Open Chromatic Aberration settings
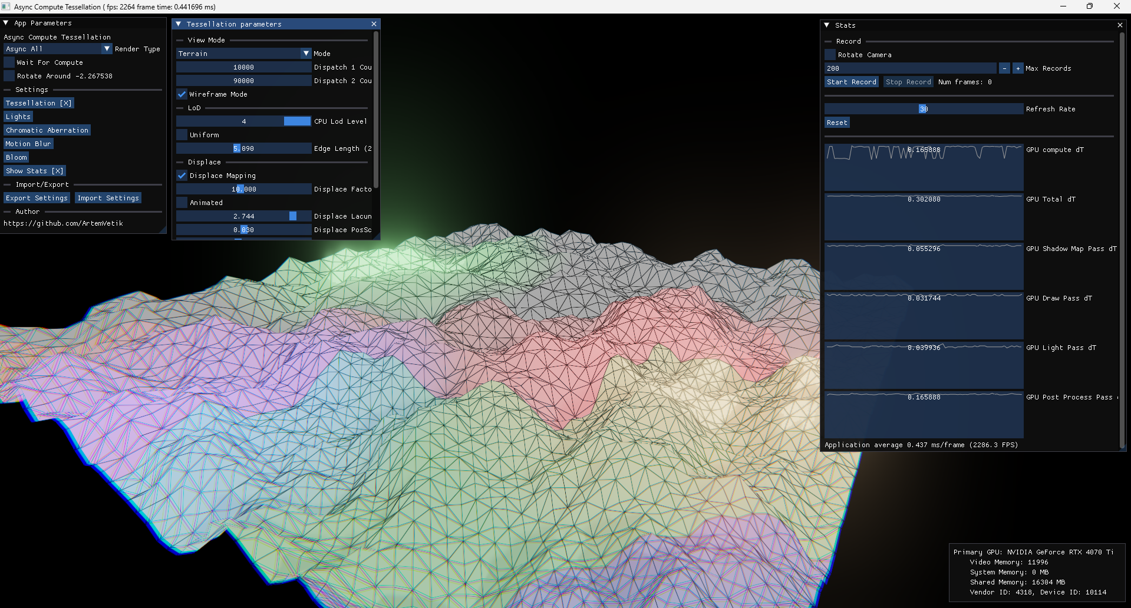This screenshot has width=1131, height=608. [x=47, y=130]
